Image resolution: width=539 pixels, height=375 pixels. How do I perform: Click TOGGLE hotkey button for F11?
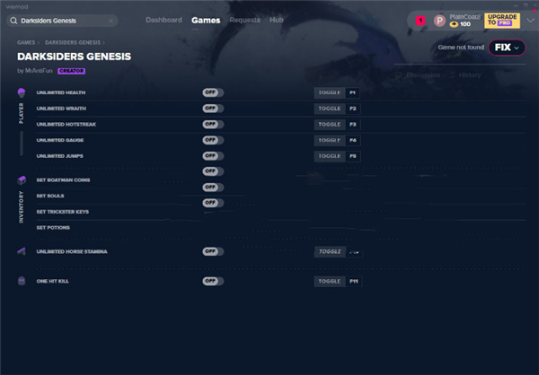coord(330,282)
